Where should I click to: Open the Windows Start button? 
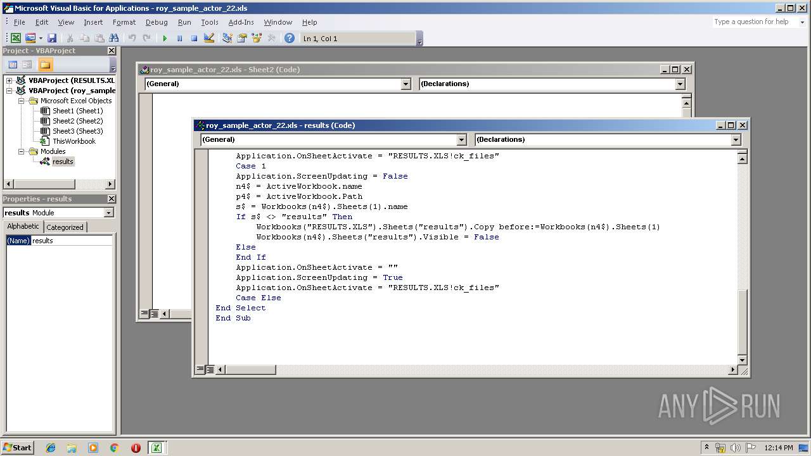[18, 448]
